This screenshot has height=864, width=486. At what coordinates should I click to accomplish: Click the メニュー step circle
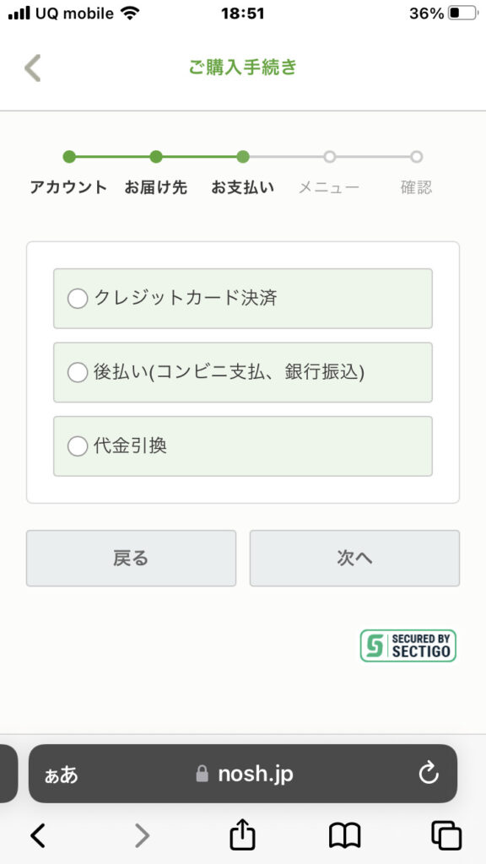click(x=330, y=157)
